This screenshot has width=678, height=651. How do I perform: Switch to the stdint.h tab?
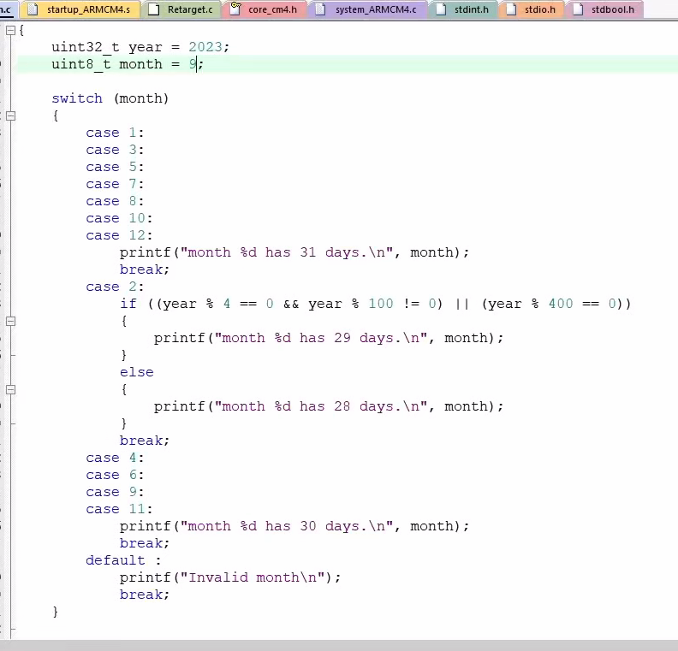click(x=463, y=9)
